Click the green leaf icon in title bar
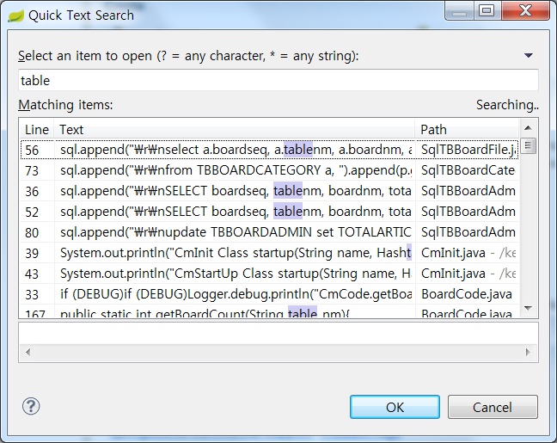The width and height of the screenshot is (557, 443). 15,15
